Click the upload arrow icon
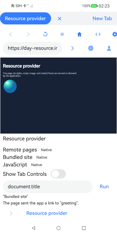Screen dimensions: 117x234 coord(109,48)
